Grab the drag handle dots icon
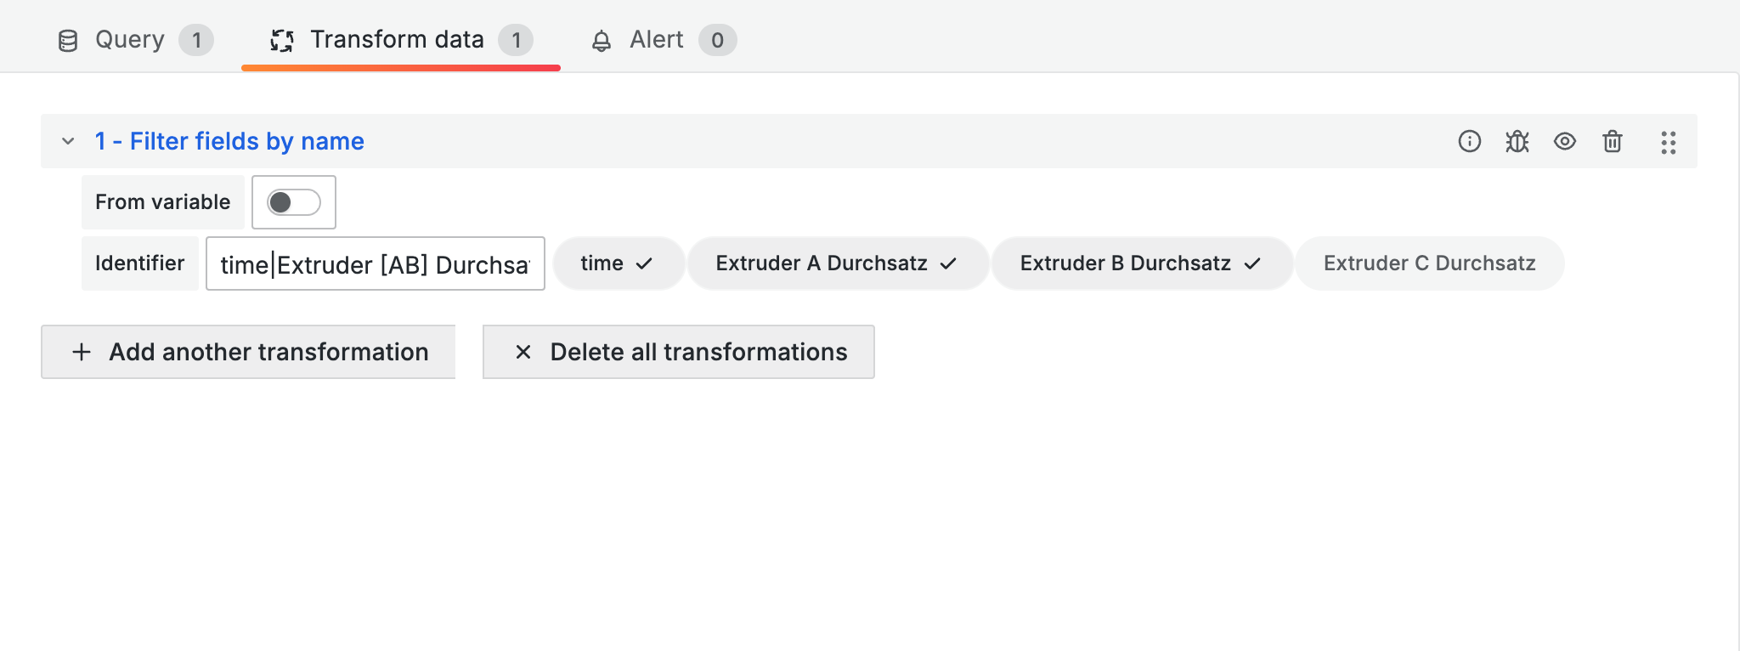This screenshot has height=651, width=1740. (1668, 142)
